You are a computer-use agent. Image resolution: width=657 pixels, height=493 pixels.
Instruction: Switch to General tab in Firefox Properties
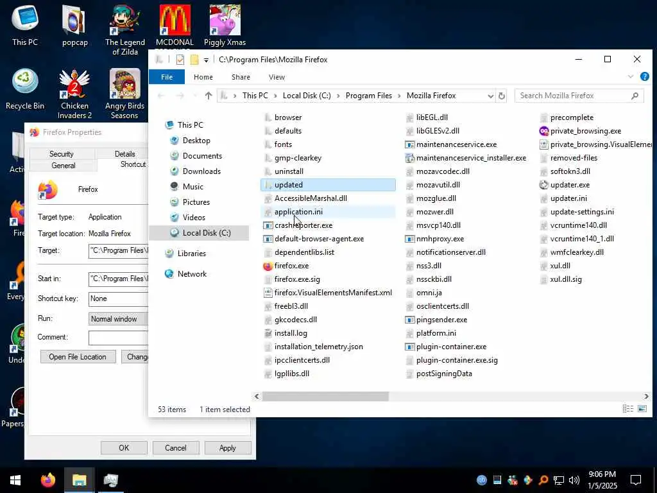click(64, 166)
